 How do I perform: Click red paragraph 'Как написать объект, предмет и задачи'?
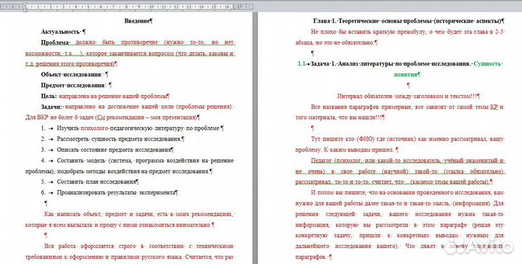click(x=130, y=219)
